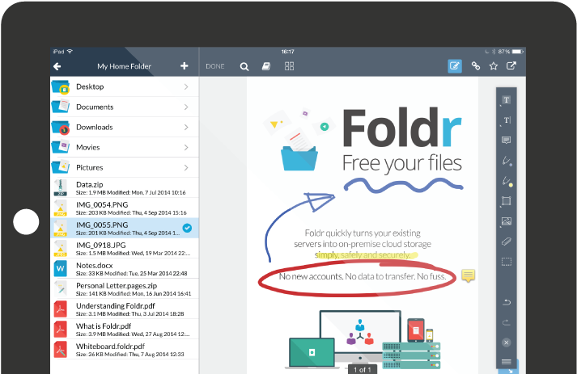Open the search magnifier in toolbar

point(244,66)
